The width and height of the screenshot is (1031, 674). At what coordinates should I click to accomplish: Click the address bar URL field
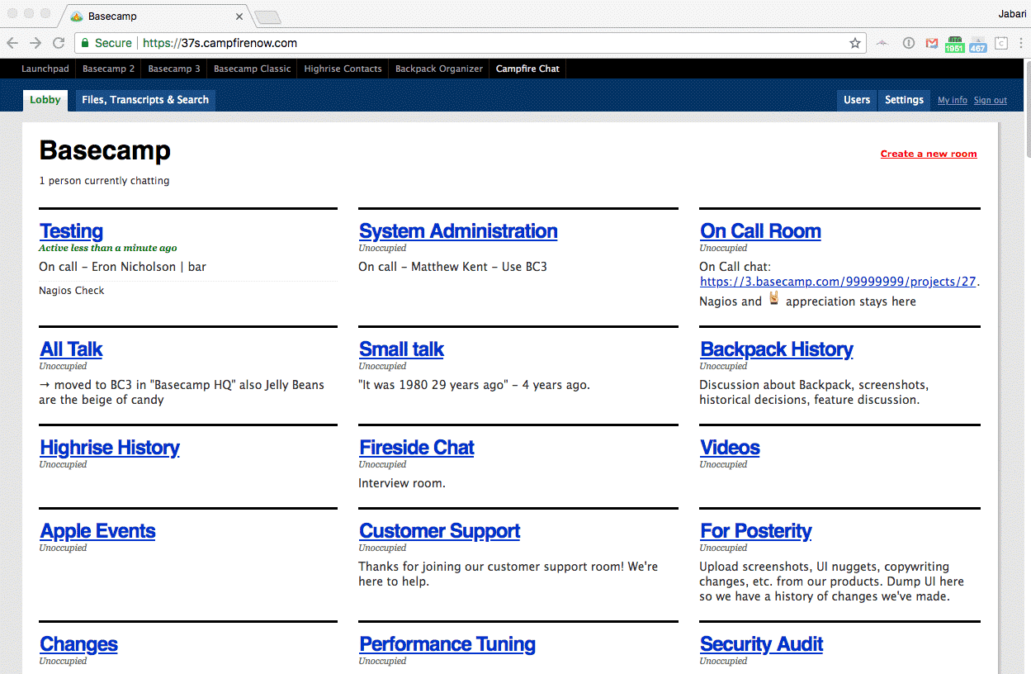pos(470,43)
